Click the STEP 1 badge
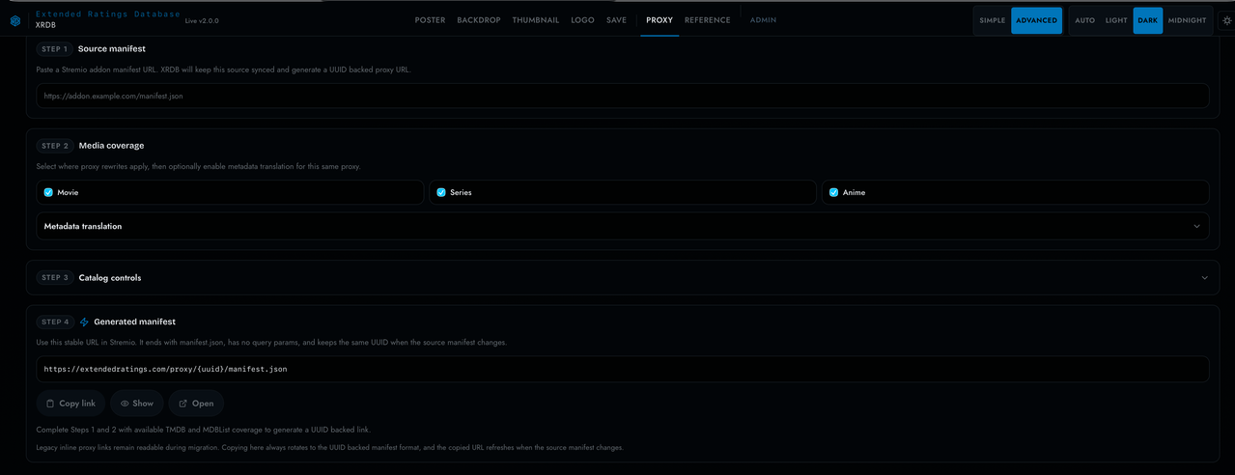Screen dimensions: 1235x475 click(x=54, y=48)
